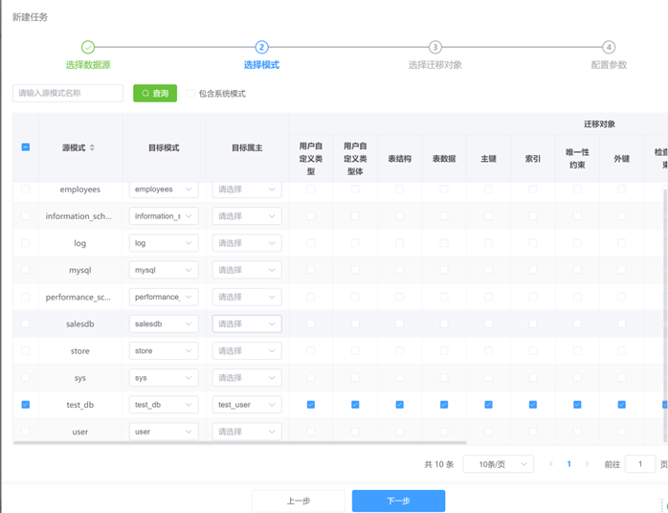
Task: Open target owner dropdown for mysql row
Action: pos(246,270)
